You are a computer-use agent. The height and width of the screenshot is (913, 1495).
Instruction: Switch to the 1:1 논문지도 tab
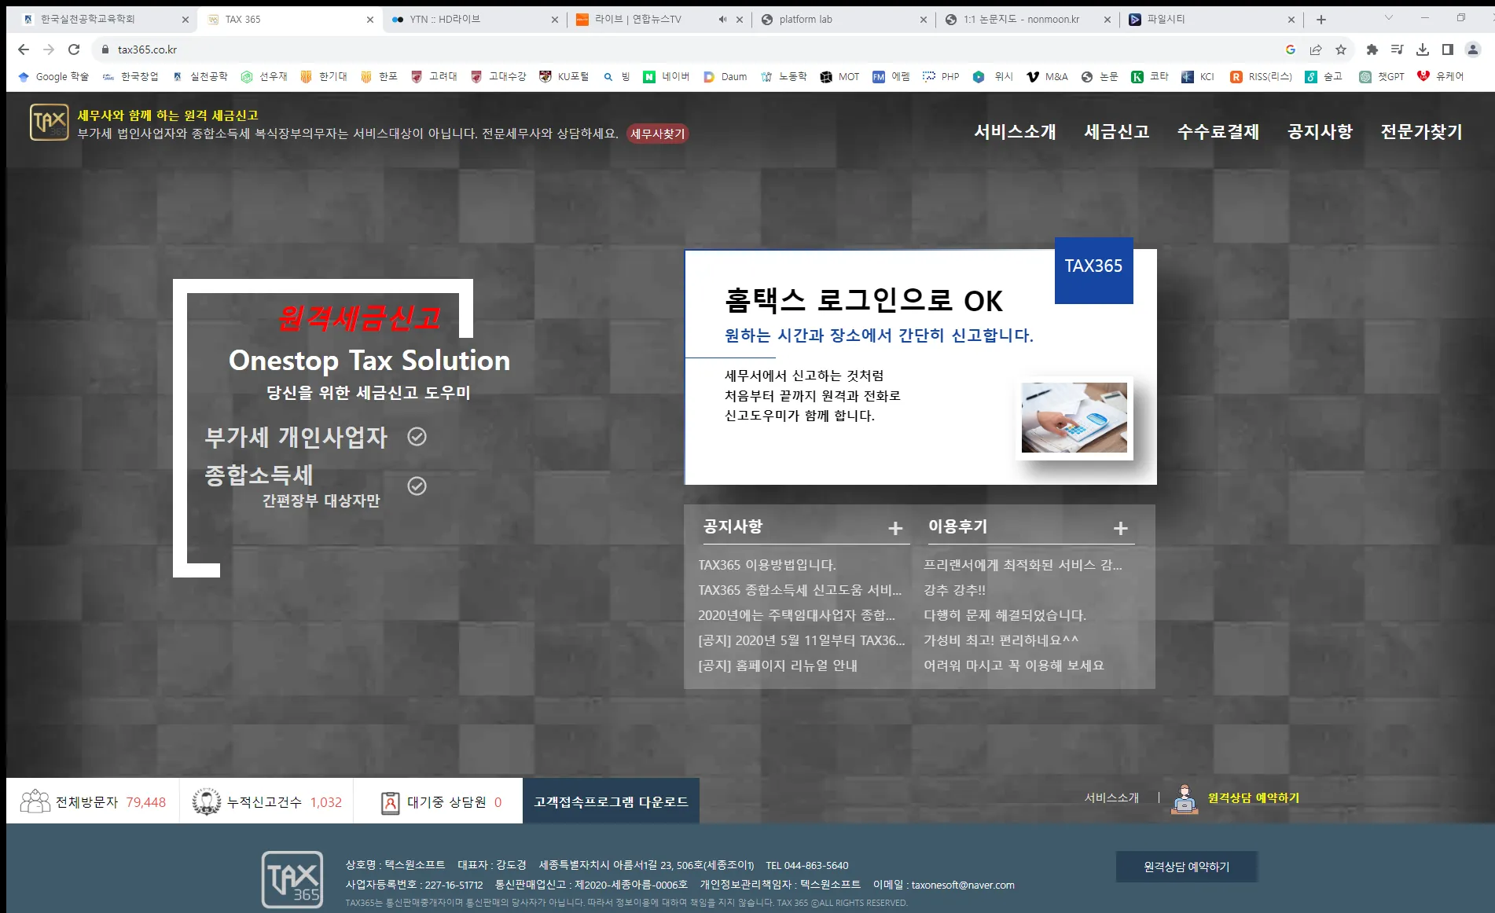pos(1027,20)
